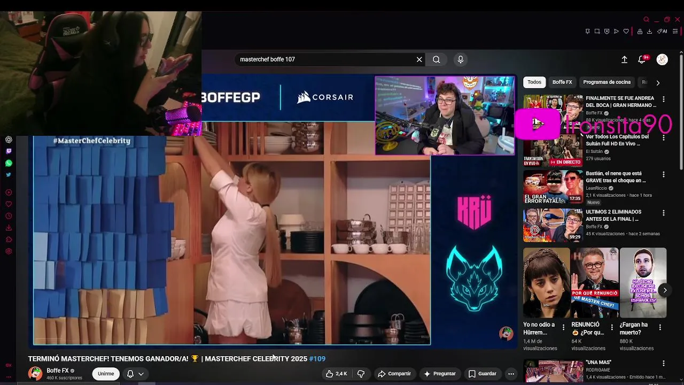Open WhatsApp in the sidebar
The height and width of the screenshot is (385, 684).
9,163
